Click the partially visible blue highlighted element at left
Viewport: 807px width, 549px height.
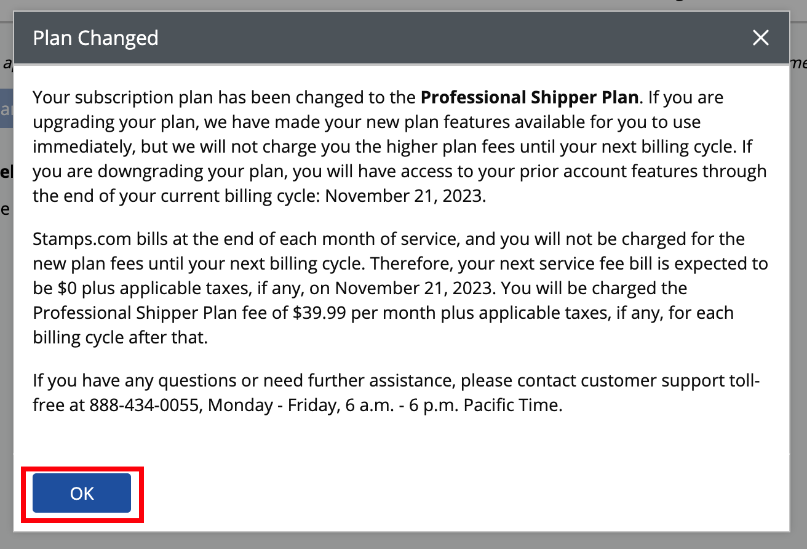coord(6,108)
